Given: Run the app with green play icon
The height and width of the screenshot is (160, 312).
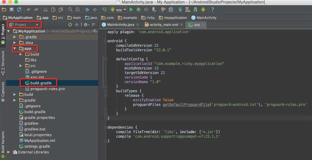Looking at the screenshot, I should click(x=131, y=9).
